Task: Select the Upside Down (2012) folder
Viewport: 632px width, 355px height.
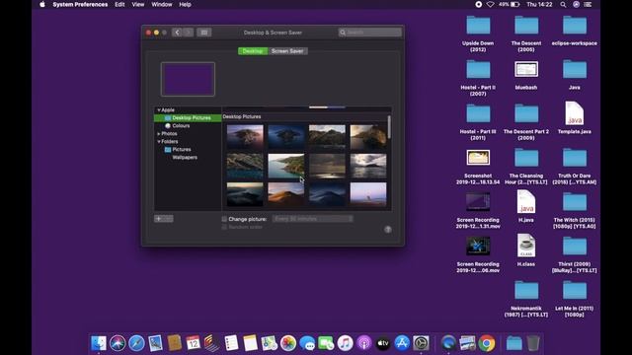Action: tap(478, 35)
